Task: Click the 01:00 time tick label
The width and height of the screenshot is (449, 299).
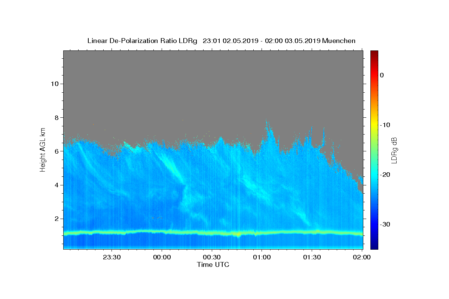Action: coord(262,257)
